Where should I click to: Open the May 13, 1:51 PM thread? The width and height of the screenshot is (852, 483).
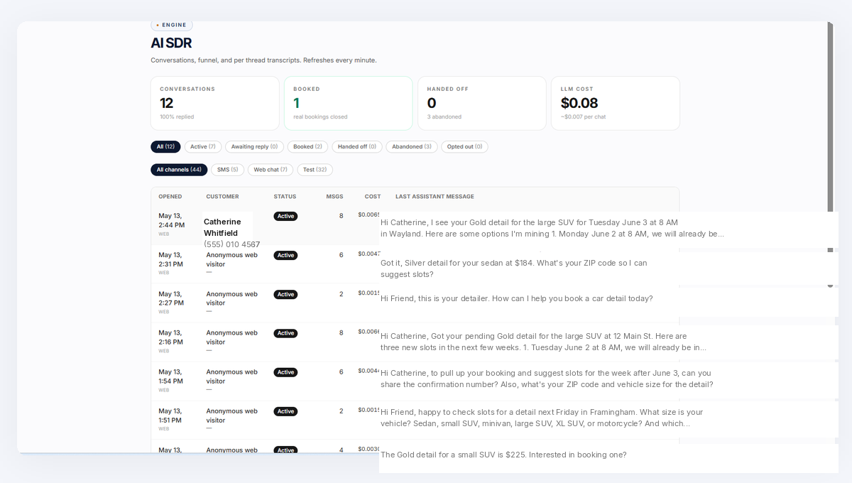[170, 416]
